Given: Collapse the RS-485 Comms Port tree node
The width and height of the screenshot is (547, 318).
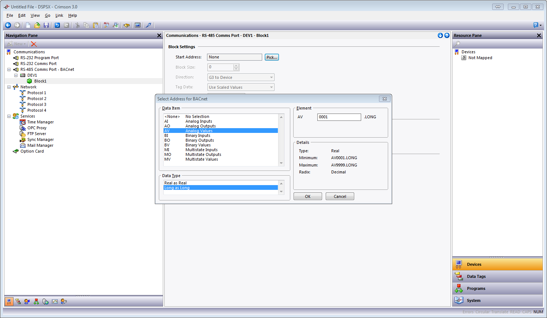Looking at the screenshot, I should [9, 69].
